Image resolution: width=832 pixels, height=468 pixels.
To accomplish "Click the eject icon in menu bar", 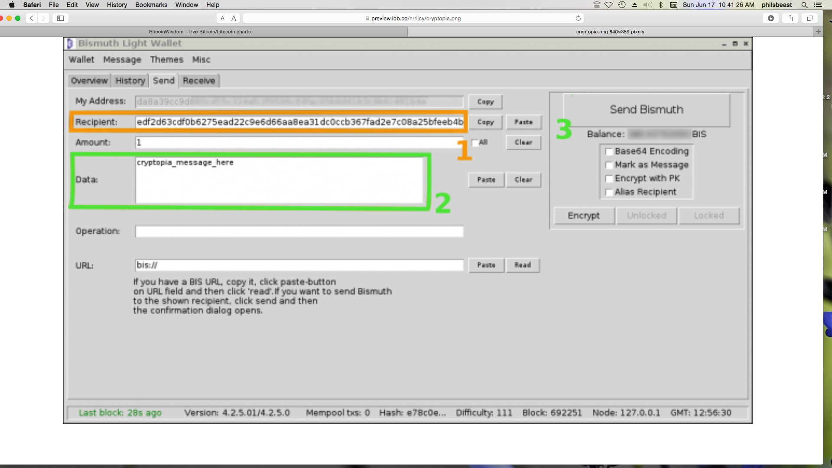I will (634, 5).
